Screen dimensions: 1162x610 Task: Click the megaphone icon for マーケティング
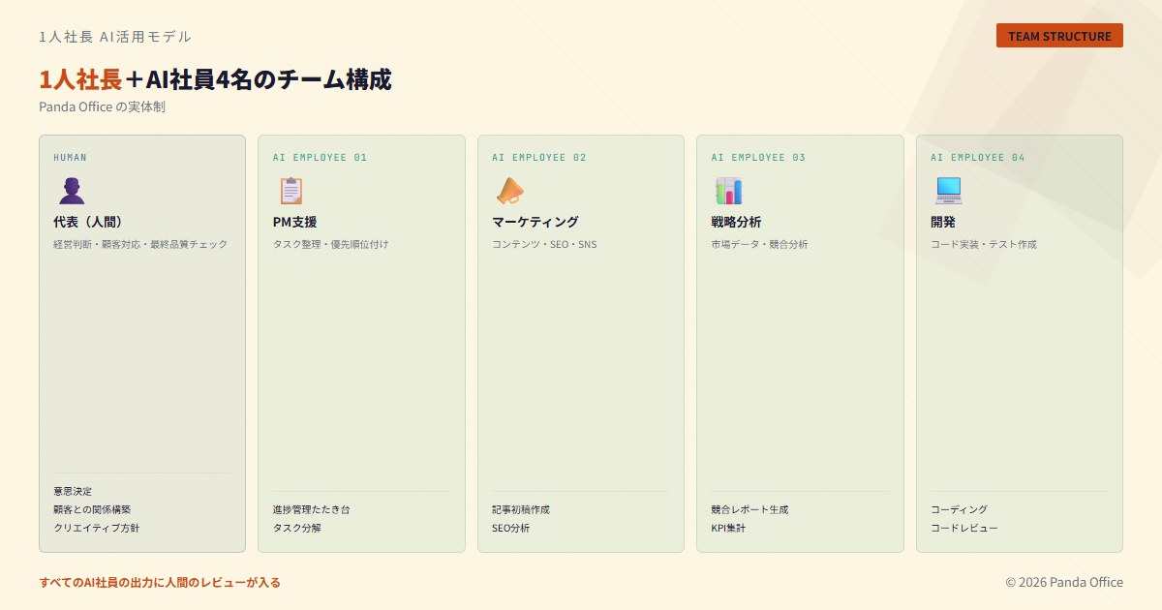510,191
